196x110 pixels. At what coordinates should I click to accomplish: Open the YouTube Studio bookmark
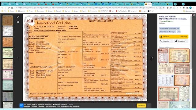point(121,11)
